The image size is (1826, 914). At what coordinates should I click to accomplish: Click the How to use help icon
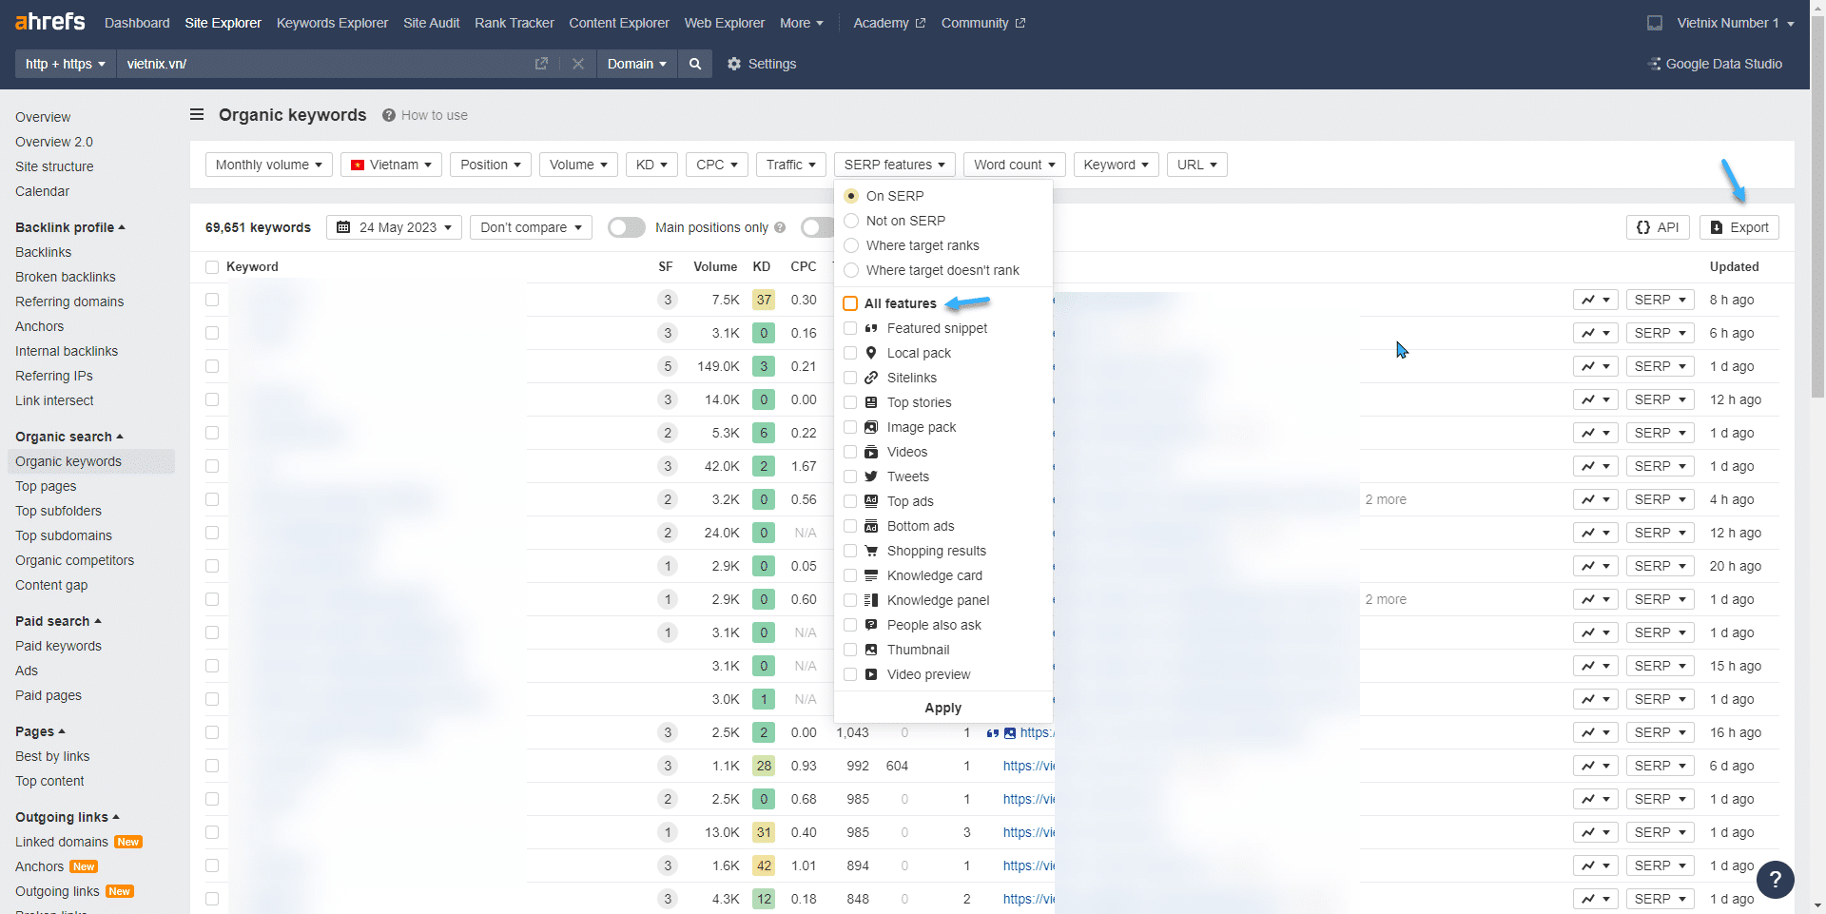[x=389, y=115]
